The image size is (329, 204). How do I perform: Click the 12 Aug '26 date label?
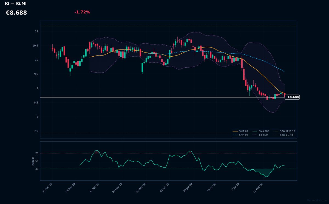(x=258, y=188)
